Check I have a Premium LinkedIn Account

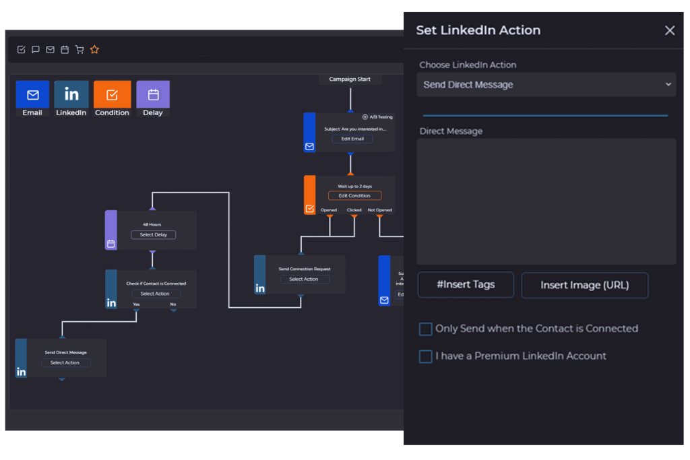[426, 356]
